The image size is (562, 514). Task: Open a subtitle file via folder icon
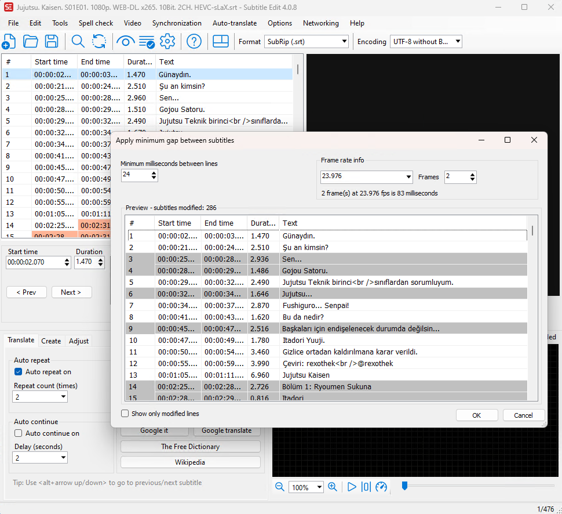tap(31, 42)
